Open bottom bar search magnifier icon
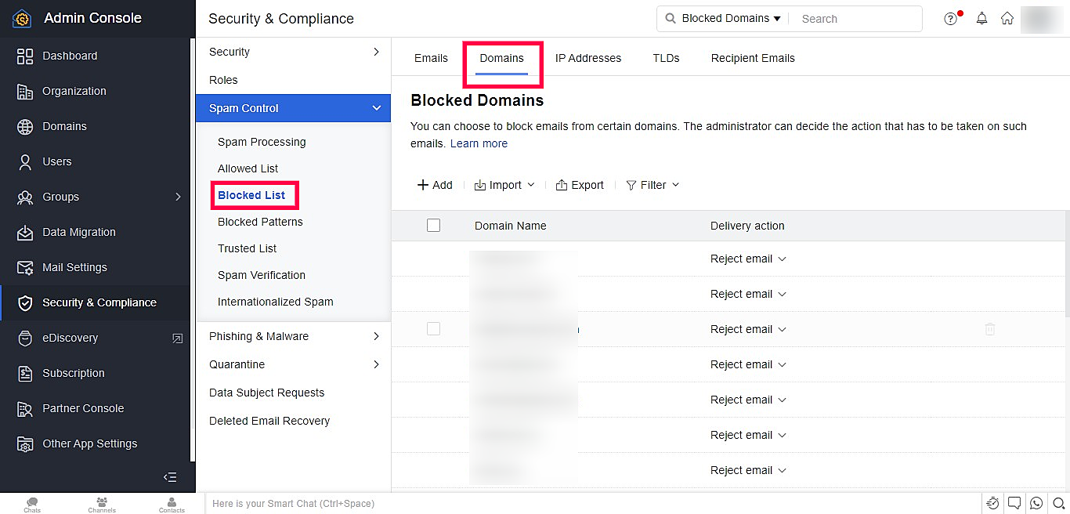1070x514 pixels. tap(1058, 503)
